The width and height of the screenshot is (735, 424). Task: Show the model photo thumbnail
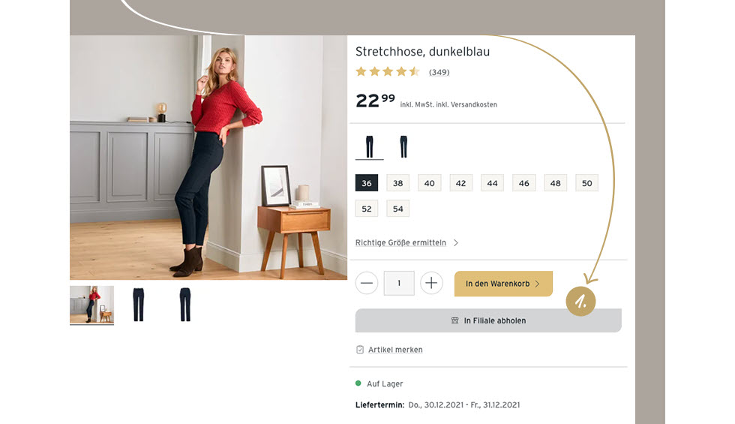91,305
